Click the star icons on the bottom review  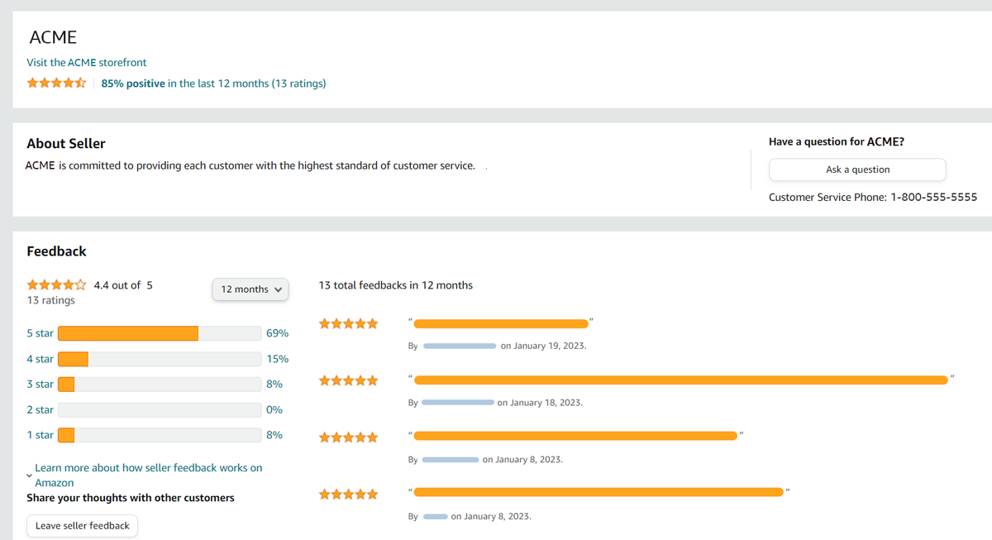pyautogui.click(x=348, y=494)
